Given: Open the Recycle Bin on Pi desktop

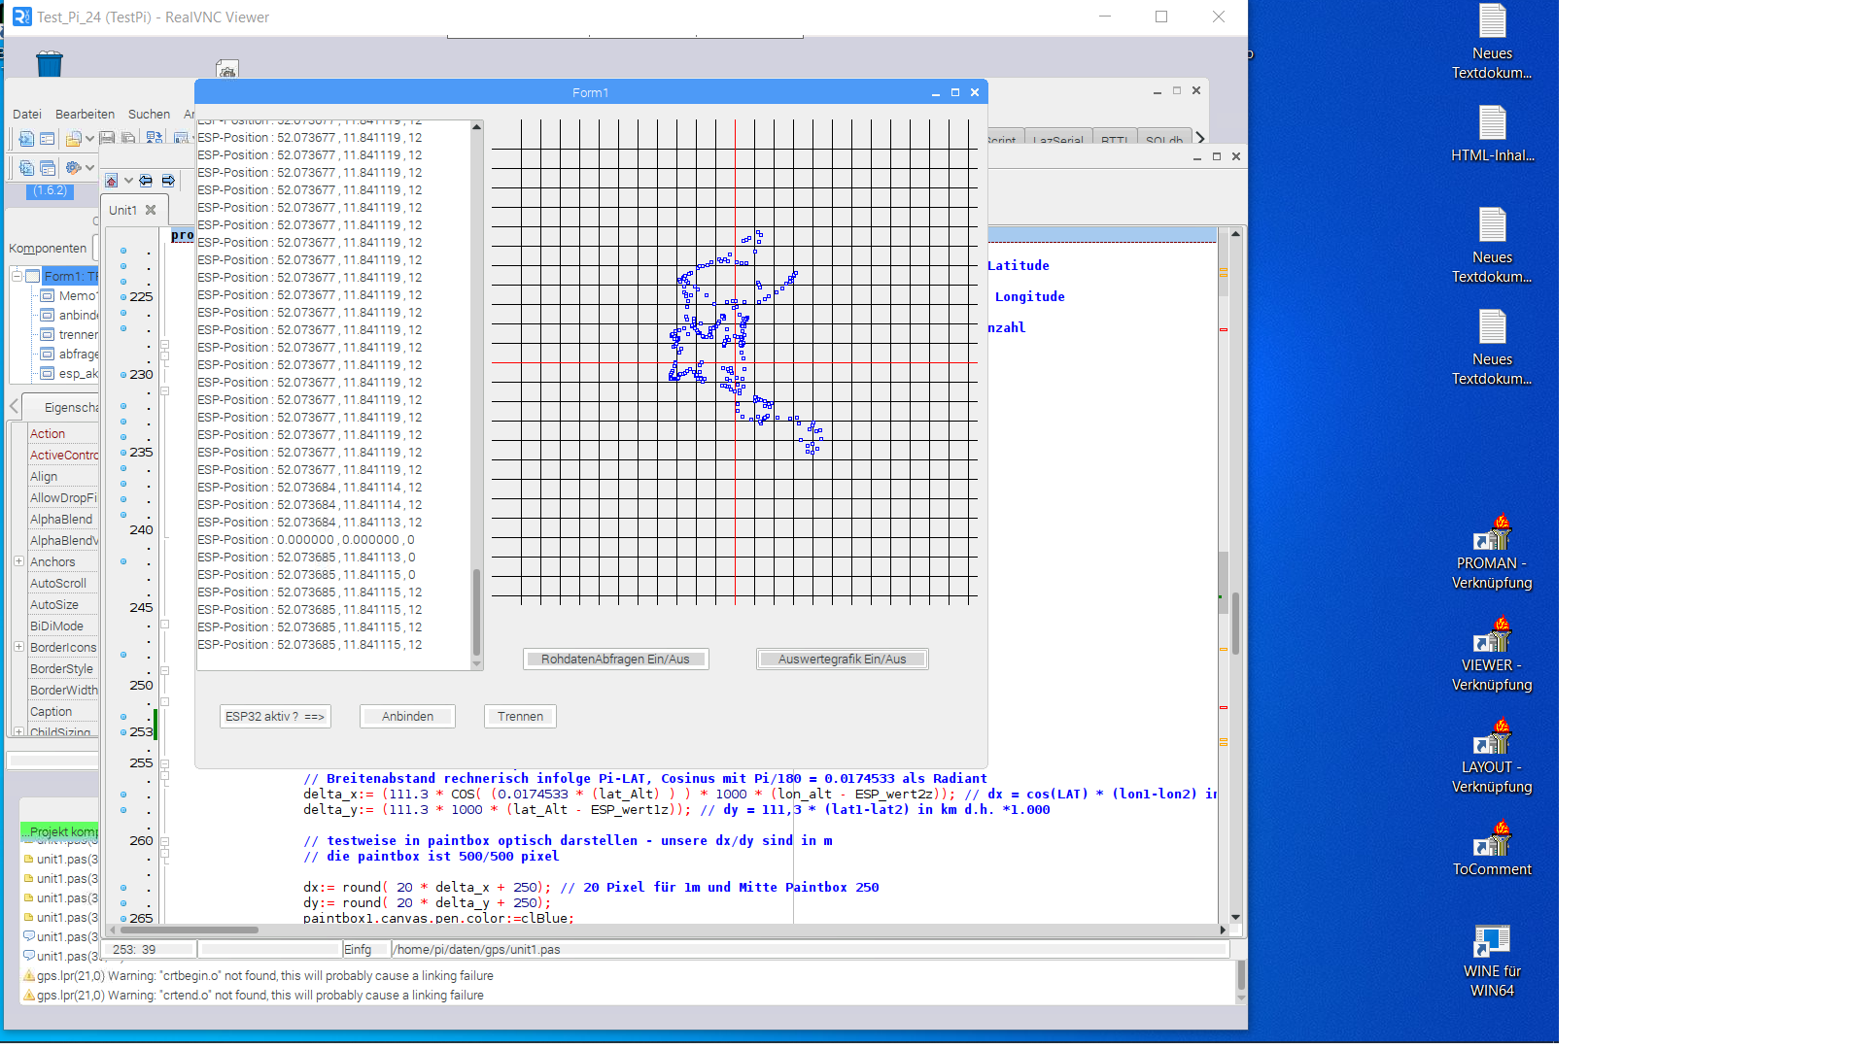Looking at the screenshot, I should [50, 64].
